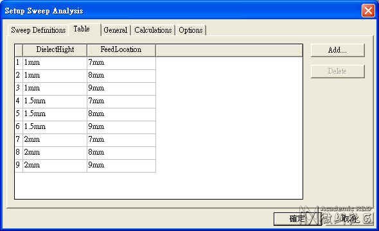
Task: Click the Add... button
Action: click(x=337, y=50)
